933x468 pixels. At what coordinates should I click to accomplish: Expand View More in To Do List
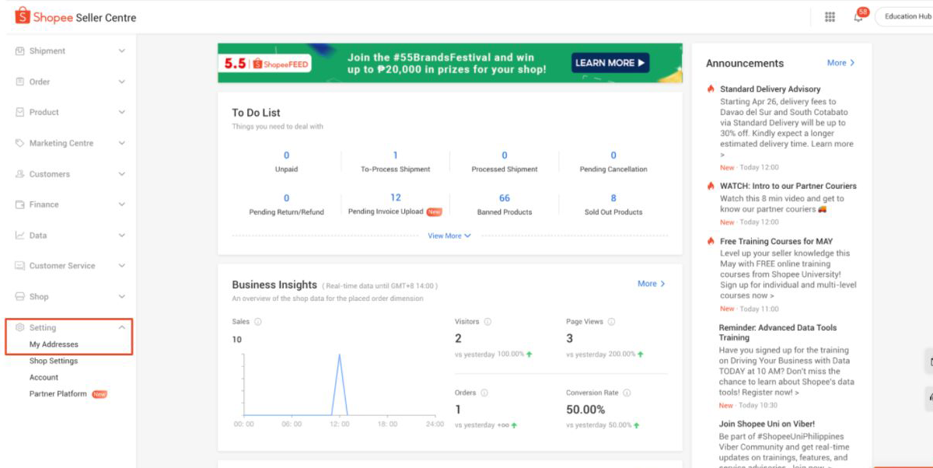pos(449,236)
